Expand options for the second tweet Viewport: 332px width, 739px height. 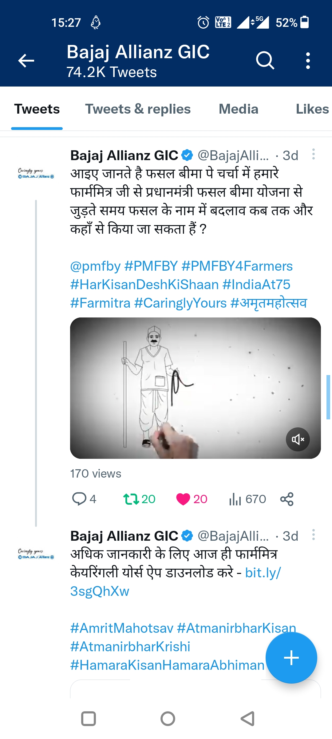click(x=313, y=535)
